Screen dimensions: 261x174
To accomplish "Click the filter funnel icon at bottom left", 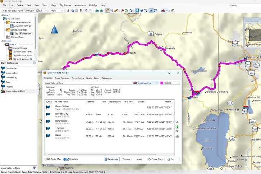I will pos(34,168).
